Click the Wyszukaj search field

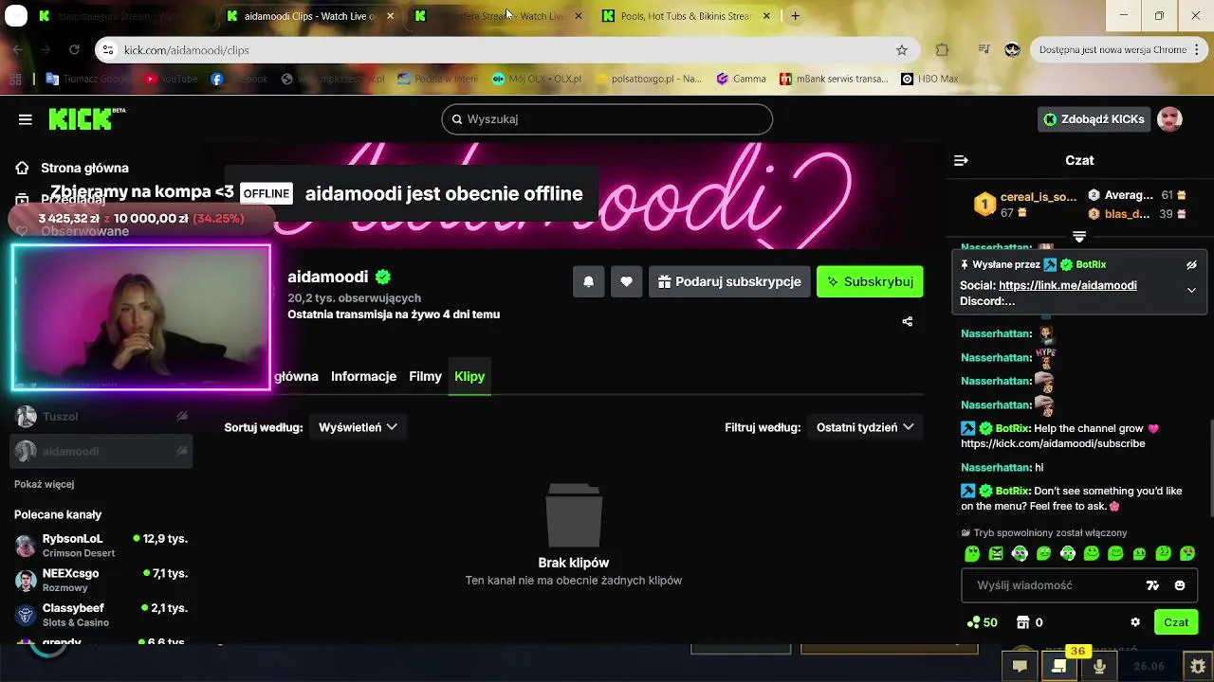click(607, 119)
